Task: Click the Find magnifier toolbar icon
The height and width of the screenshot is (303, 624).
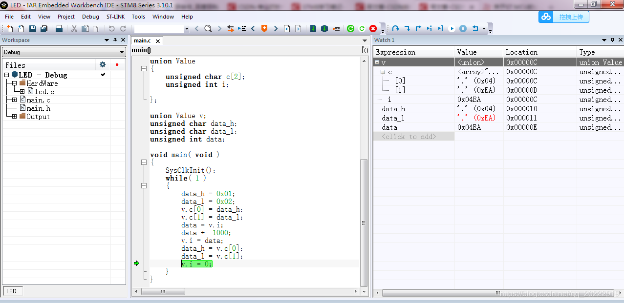Action: coord(208,29)
